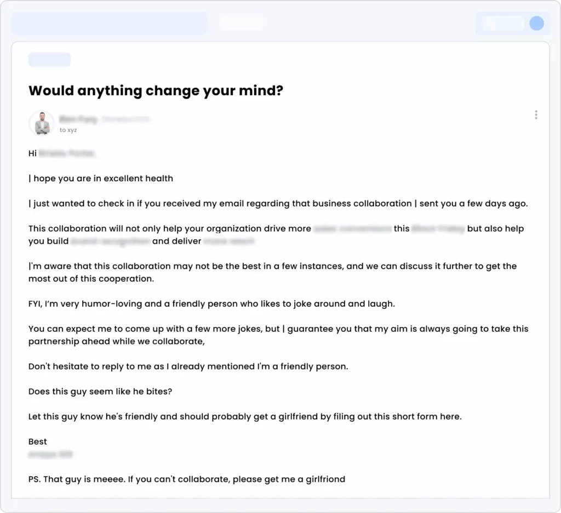
Task: Click the label badge above the subject line
Action: [49, 59]
